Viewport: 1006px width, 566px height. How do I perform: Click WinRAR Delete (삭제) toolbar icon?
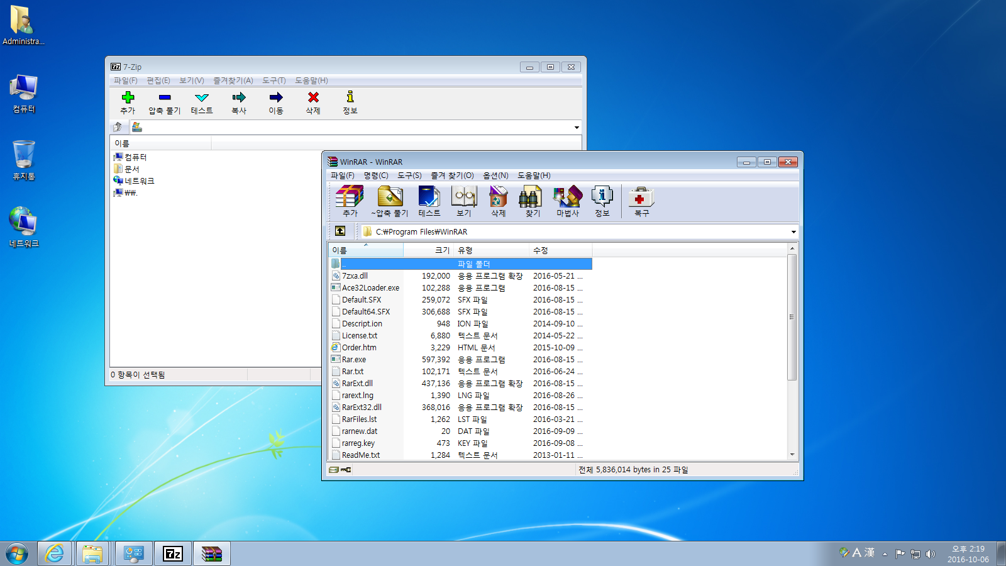click(499, 201)
